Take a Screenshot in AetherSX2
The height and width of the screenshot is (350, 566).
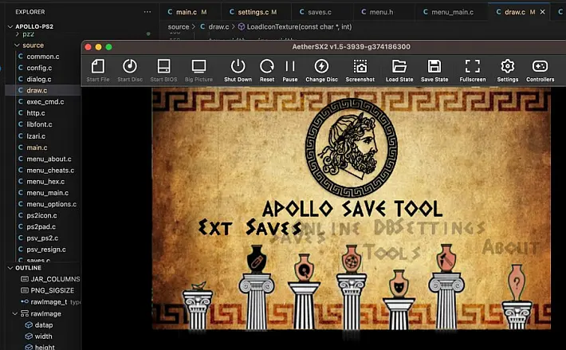point(360,70)
